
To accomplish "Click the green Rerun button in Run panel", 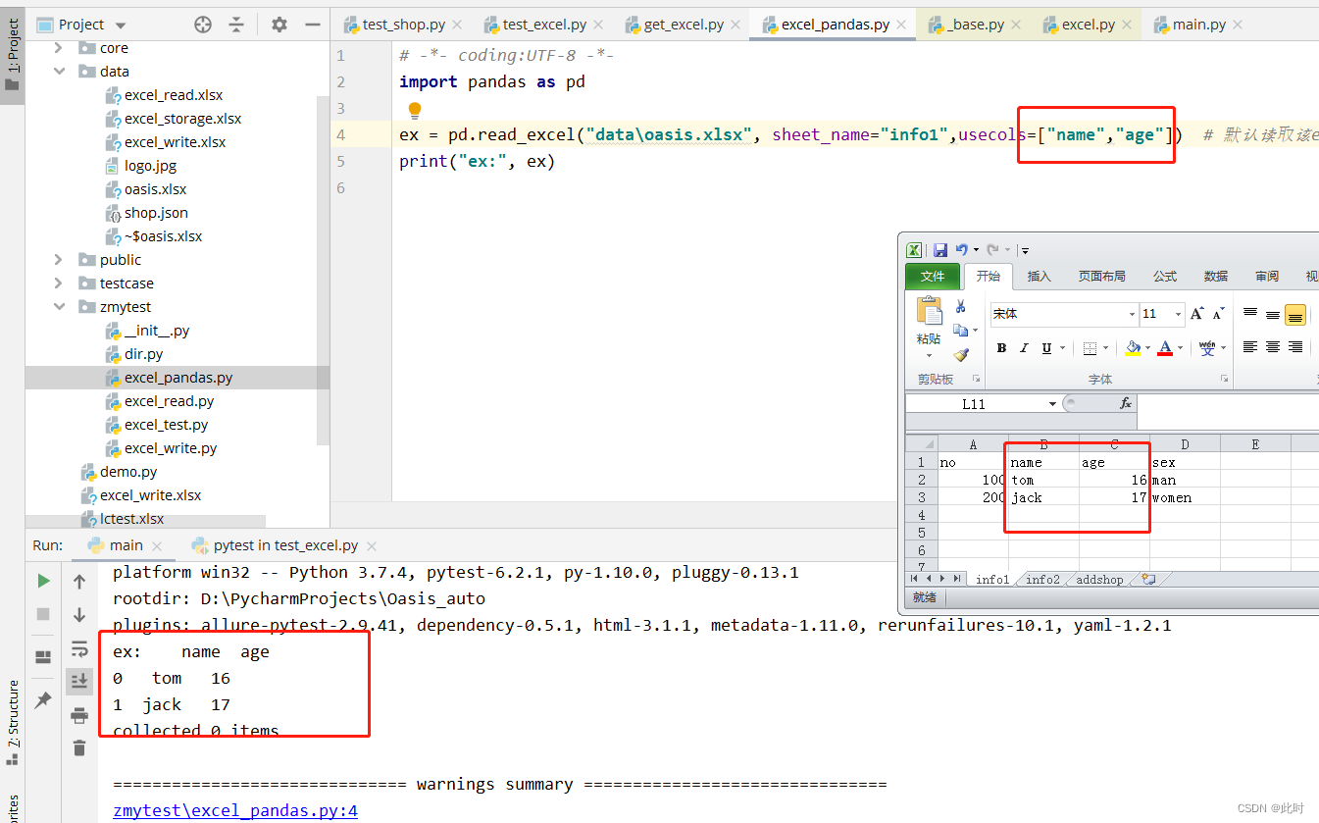I will pos(43,581).
